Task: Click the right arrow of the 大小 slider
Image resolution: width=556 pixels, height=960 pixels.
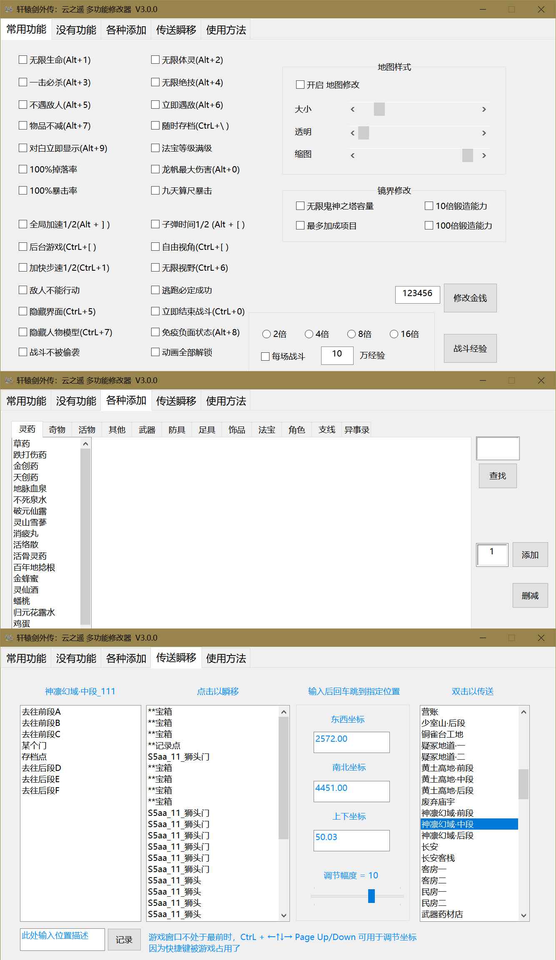Action: tap(484, 110)
